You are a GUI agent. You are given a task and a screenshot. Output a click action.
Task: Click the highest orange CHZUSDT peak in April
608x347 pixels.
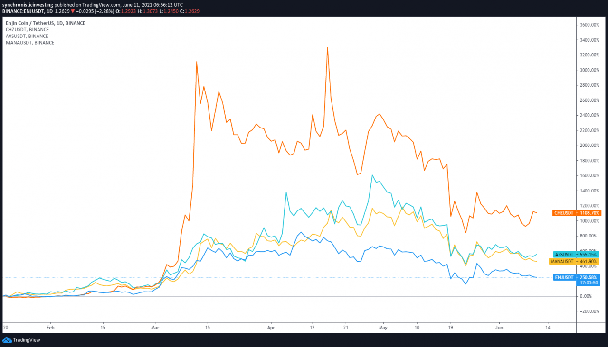pos(327,47)
